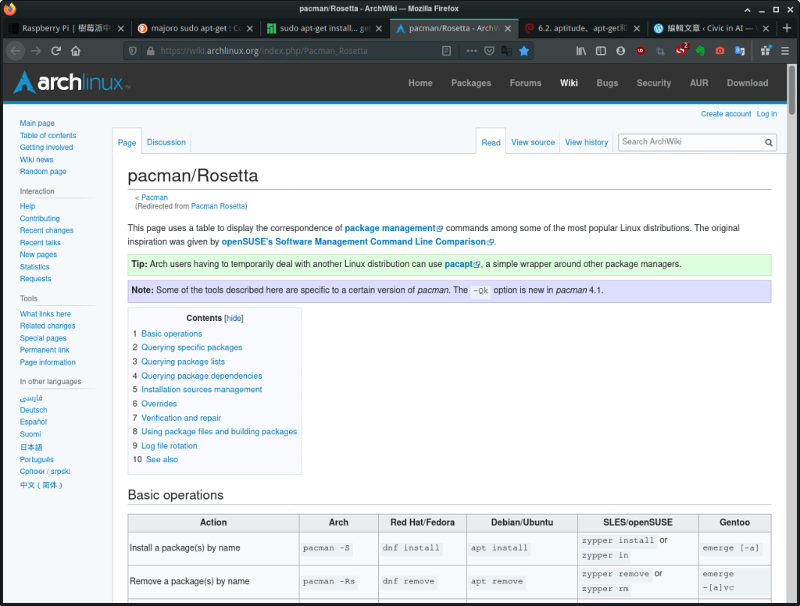Hide the Contents table

(x=234, y=319)
